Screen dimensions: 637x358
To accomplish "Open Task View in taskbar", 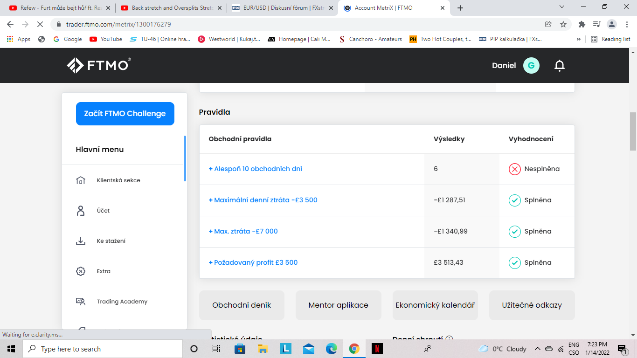I will coord(216,349).
